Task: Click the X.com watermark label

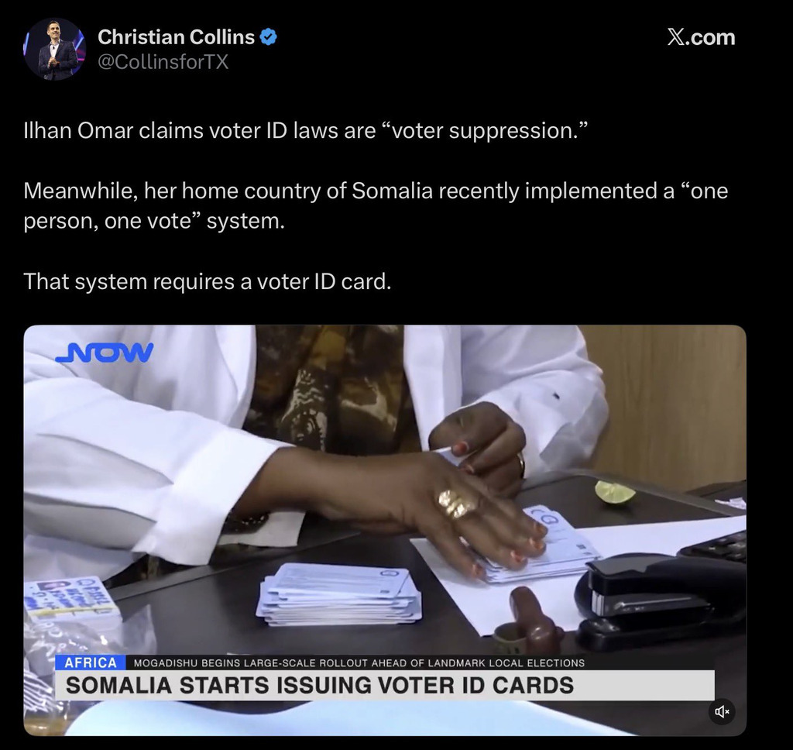Action: coord(701,37)
